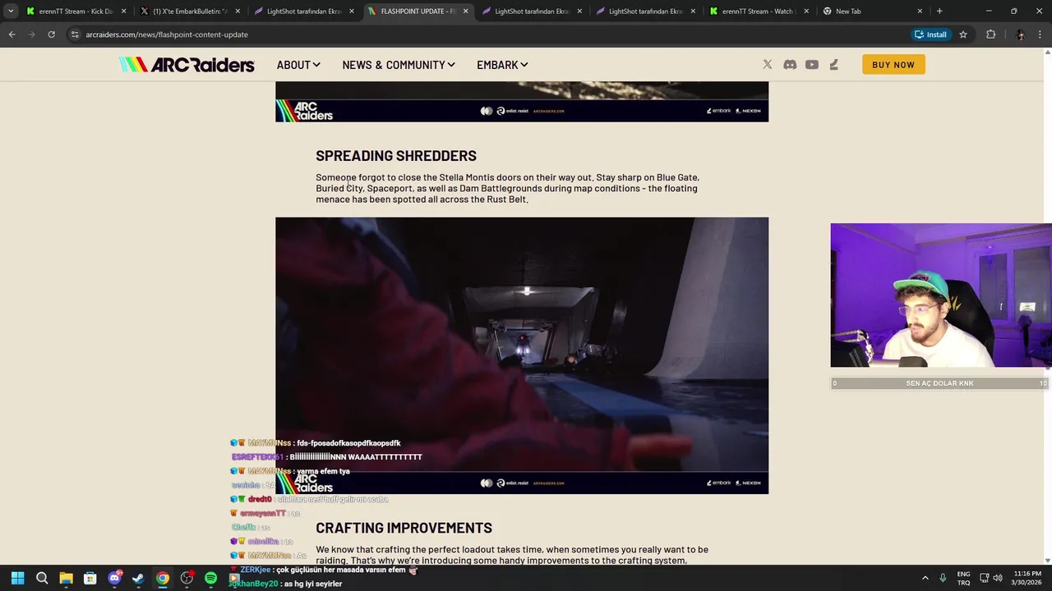1052x591 pixels.
Task: Open Spotify from the taskbar
Action: pos(210,578)
